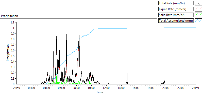The width and height of the screenshot is (203, 94).
Task: Click the 10:00 time axis label
Action: click(x=91, y=88)
